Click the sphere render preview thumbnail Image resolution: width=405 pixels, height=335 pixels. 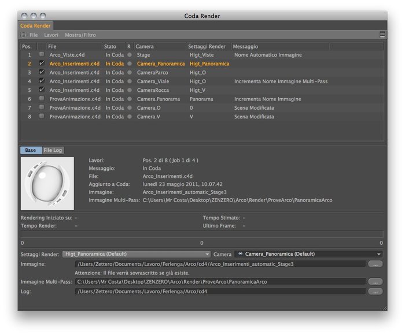tap(47, 184)
